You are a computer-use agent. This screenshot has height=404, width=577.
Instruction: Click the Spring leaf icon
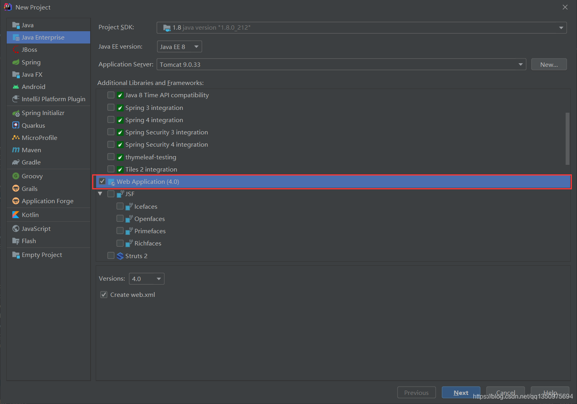tap(16, 62)
